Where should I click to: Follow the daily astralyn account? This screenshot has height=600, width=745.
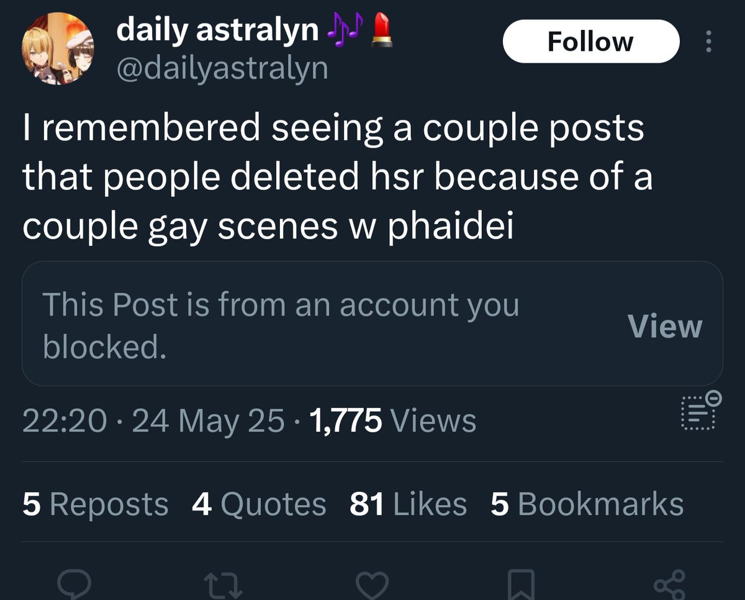click(x=591, y=42)
